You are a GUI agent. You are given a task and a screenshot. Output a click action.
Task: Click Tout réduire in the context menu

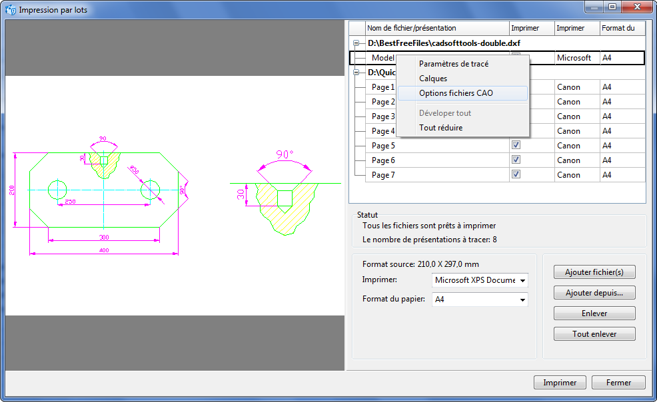point(440,128)
